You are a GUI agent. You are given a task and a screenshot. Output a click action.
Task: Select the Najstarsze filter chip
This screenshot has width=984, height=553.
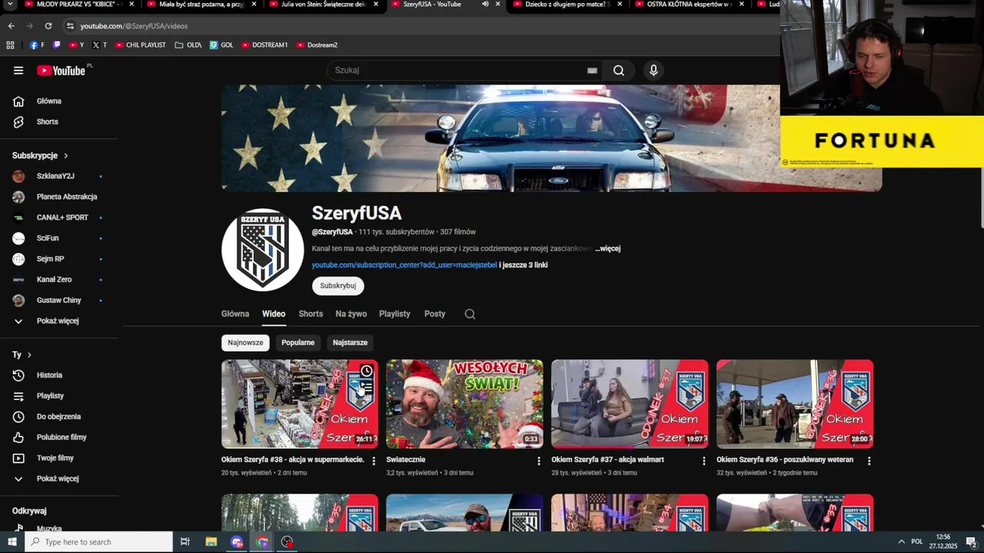[350, 343]
